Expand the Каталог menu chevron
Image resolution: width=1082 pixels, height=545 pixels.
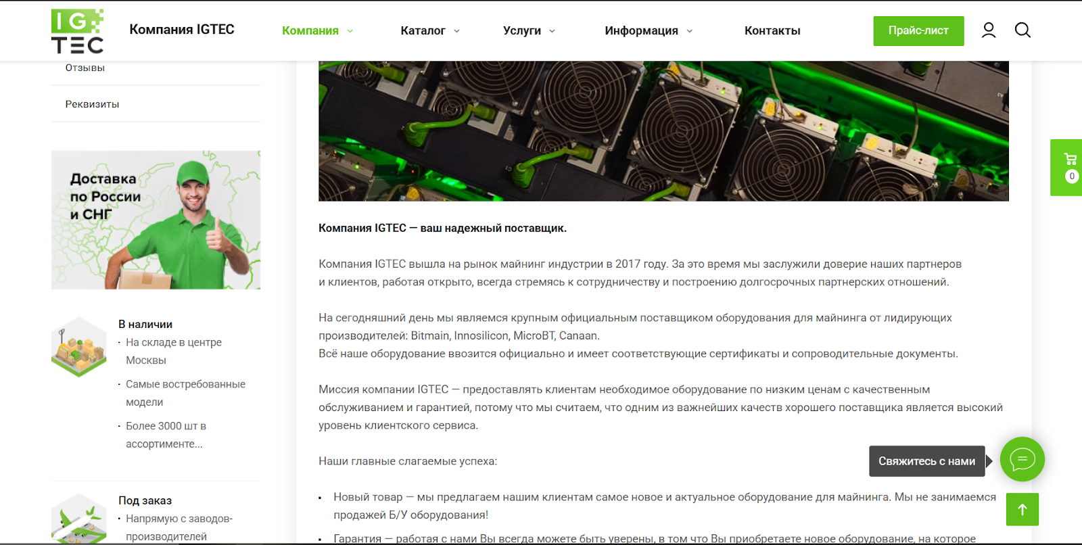[x=456, y=31]
